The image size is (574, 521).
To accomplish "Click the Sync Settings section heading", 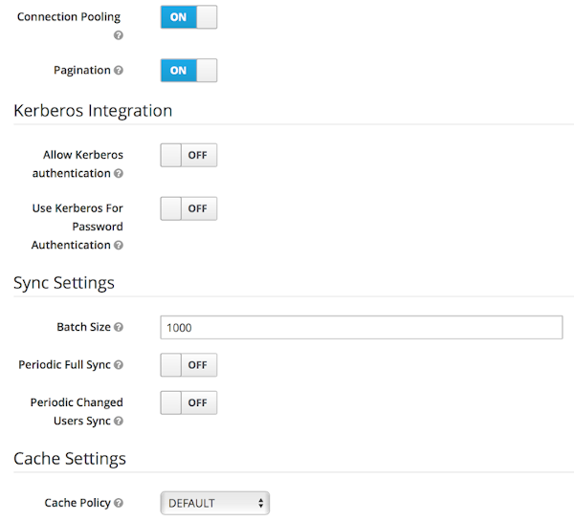I will tap(64, 283).
